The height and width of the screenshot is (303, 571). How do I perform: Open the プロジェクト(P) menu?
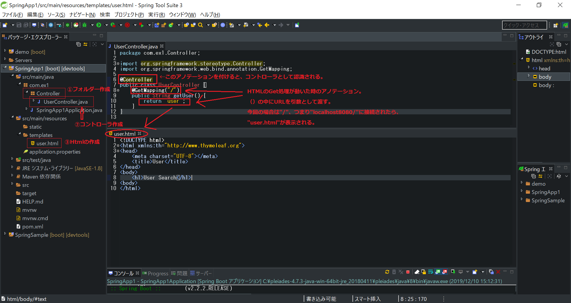129,15
